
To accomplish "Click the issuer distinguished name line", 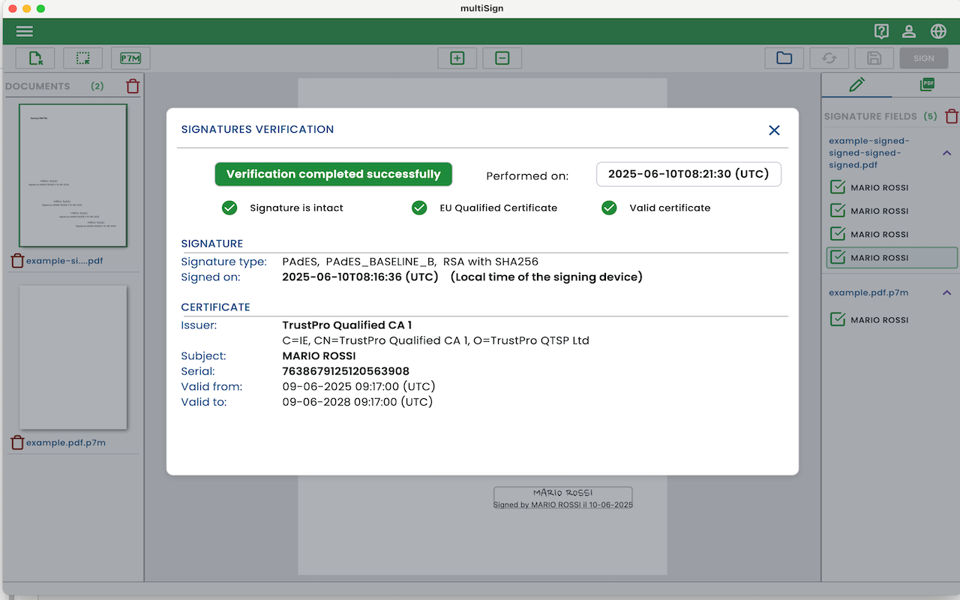I will (x=436, y=340).
